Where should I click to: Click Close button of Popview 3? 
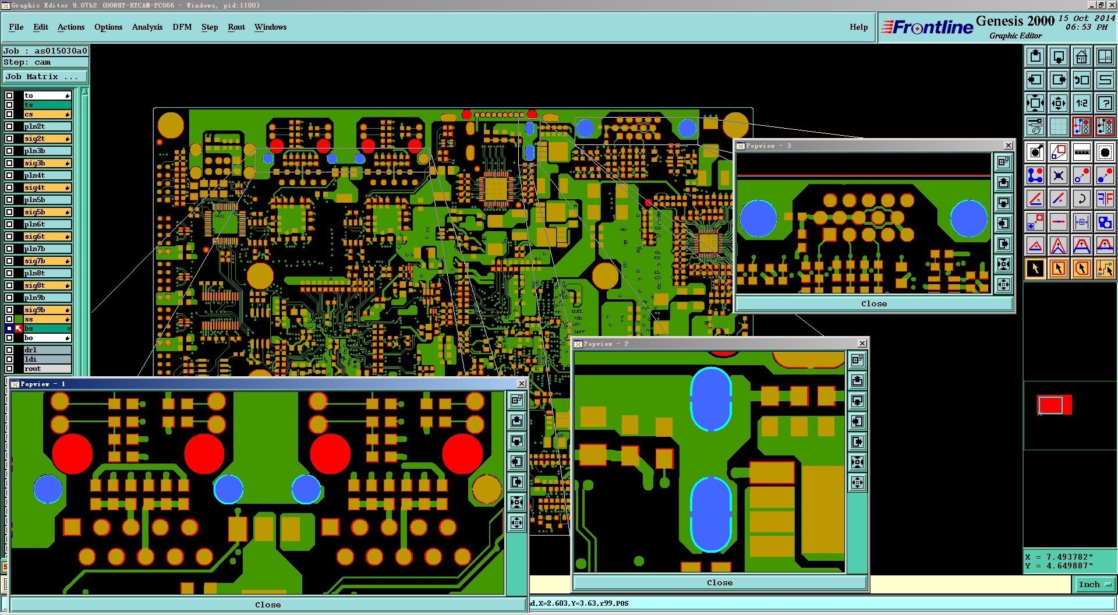coord(874,304)
